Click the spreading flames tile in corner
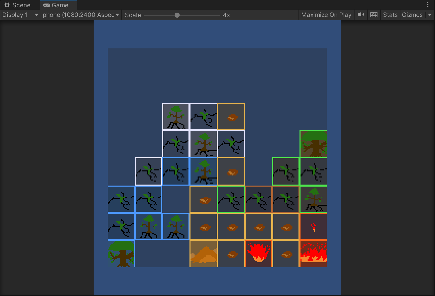This screenshot has height=296, width=435. click(313, 254)
